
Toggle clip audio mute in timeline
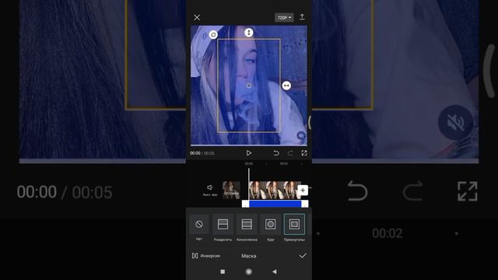coord(210,190)
